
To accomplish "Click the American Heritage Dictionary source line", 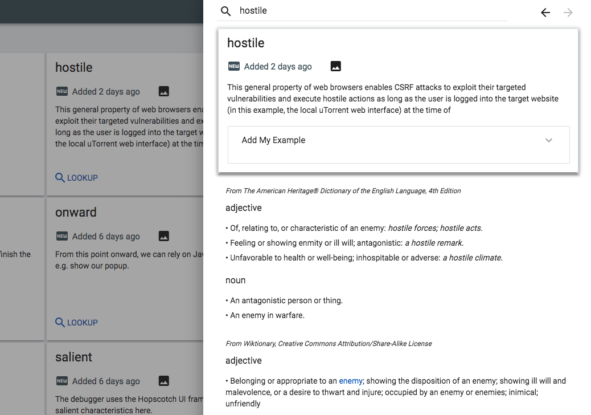I will click(343, 191).
